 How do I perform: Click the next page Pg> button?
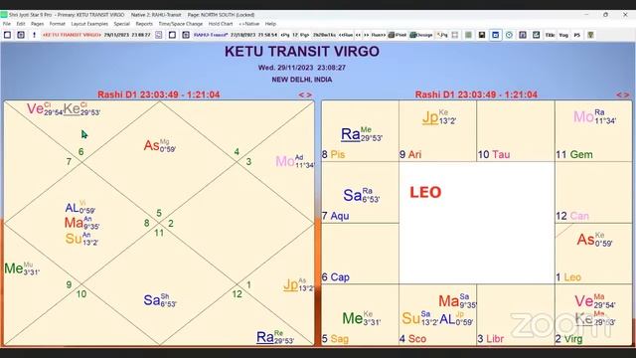305,35
